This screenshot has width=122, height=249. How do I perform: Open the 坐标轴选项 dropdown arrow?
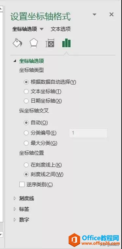41,29
